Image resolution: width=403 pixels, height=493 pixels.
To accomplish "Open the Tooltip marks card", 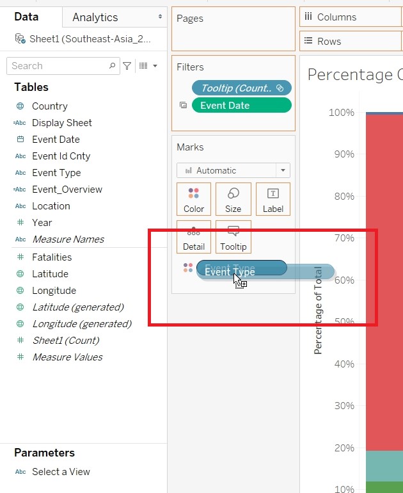I will click(x=233, y=237).
